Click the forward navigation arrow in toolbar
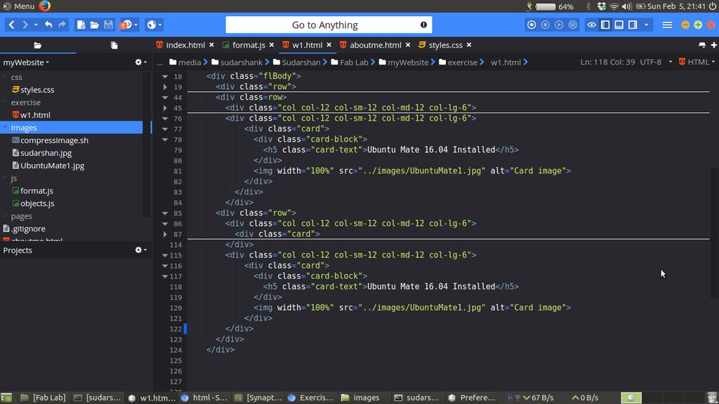Viewport: 719px width, 404px height. point(25,25)
